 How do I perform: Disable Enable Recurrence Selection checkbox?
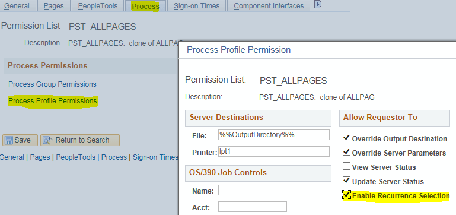(346, 195)
